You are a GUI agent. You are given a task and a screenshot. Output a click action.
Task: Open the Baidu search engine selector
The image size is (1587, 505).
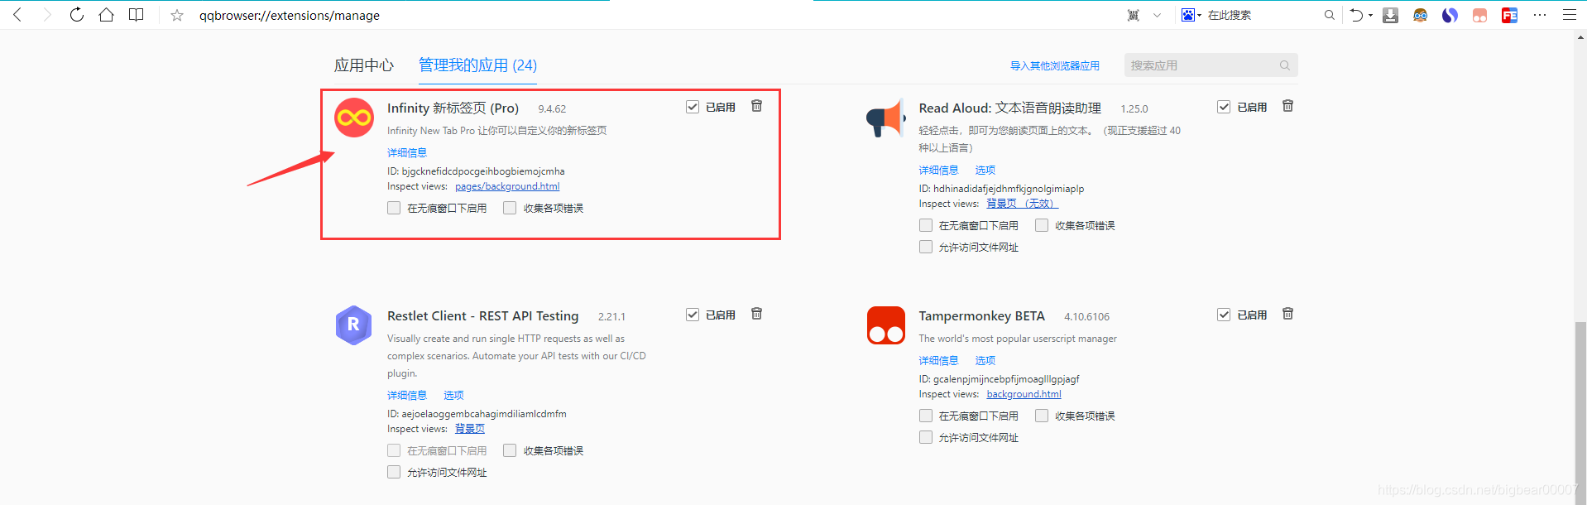coord(1191,15)
